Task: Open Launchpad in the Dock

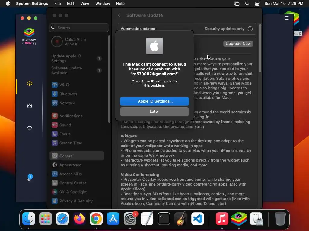Action: point(46,219)
